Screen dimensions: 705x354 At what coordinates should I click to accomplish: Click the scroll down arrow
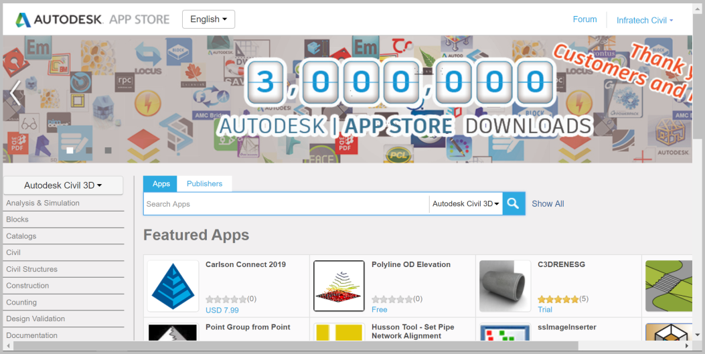(697, 335)
